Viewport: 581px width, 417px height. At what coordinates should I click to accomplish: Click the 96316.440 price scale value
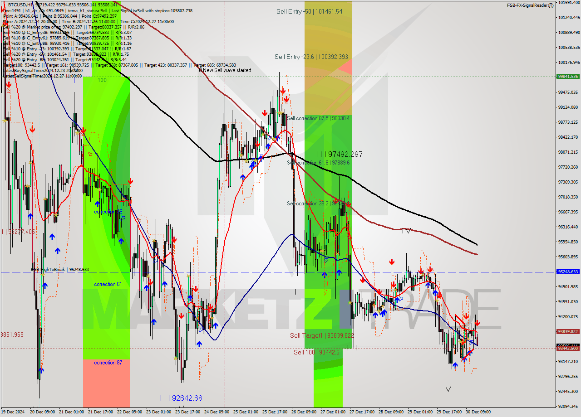point(569,227)
